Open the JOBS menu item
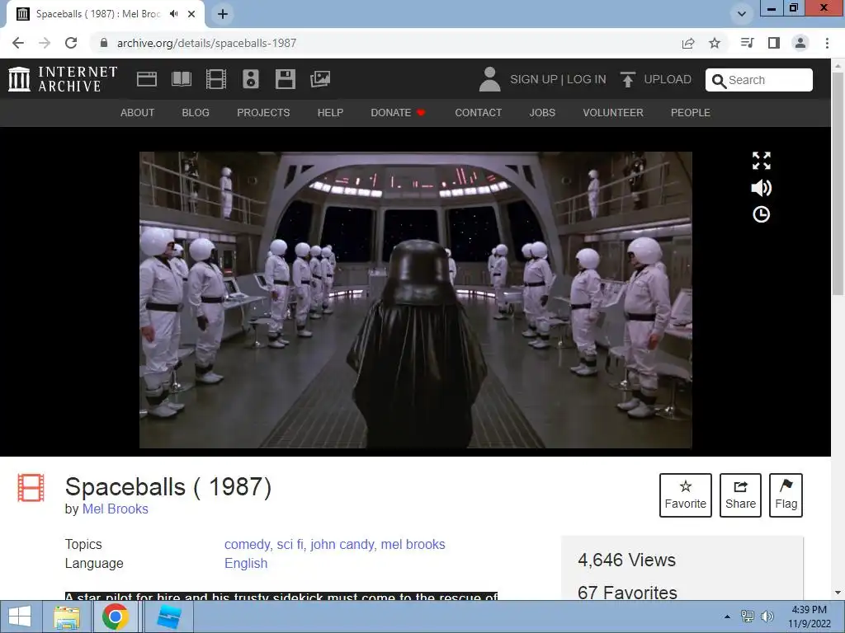The image size is (845, 633). coord(542,112)
